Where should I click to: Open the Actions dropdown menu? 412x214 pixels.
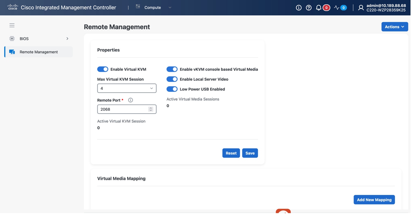394,27
